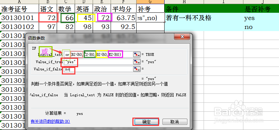Select column H header
The height and width of the screenshot is (130, 279).
point(184,2)
